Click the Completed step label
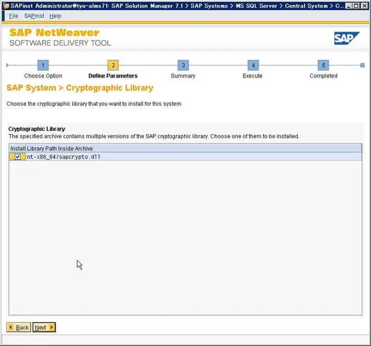This screenshot has width=371, height=346. click(323, 76)
